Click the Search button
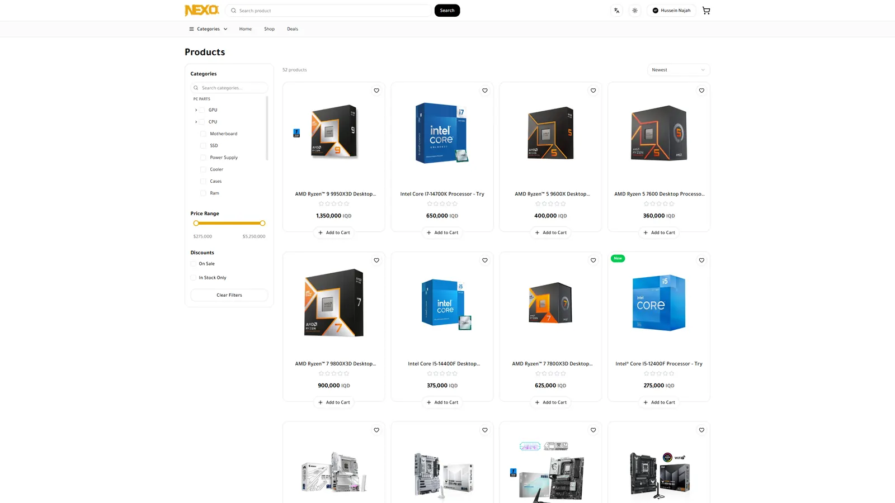This screenshot has height=503, width=895. point(447,11)
